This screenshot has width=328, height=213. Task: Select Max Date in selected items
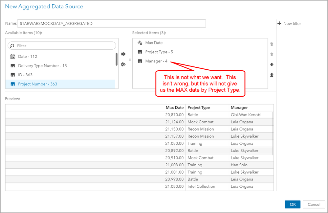[x=154, y=43]
